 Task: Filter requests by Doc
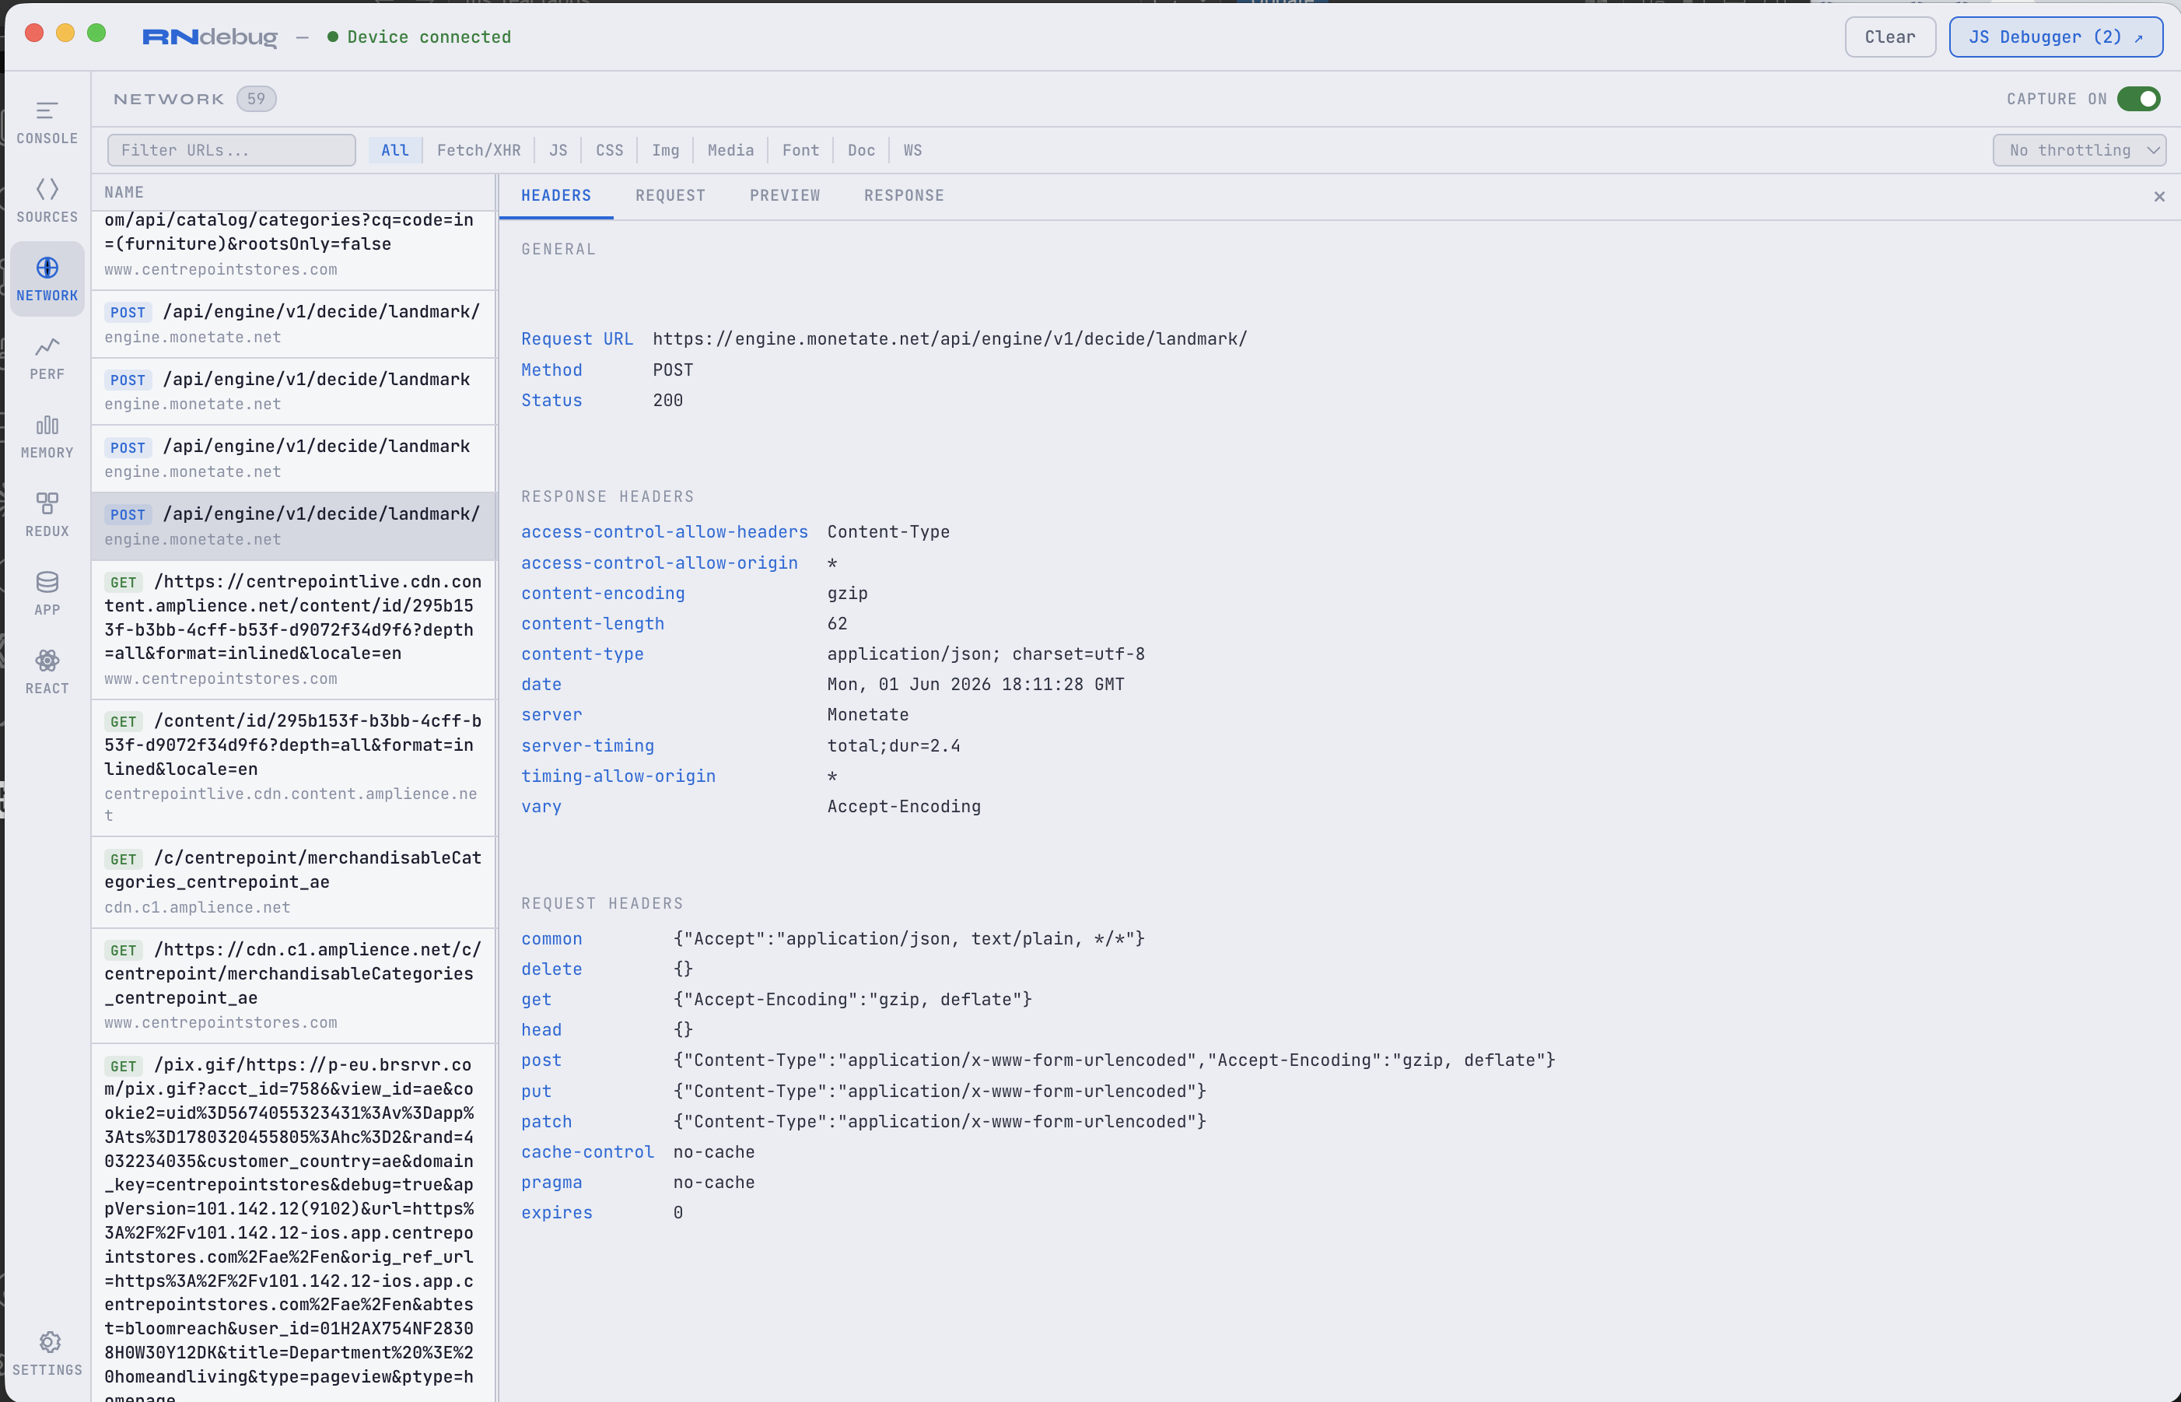[862, 150]
